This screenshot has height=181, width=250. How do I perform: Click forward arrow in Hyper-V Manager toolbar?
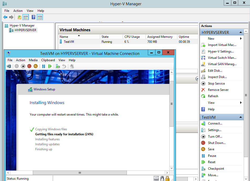pos(11,17)
